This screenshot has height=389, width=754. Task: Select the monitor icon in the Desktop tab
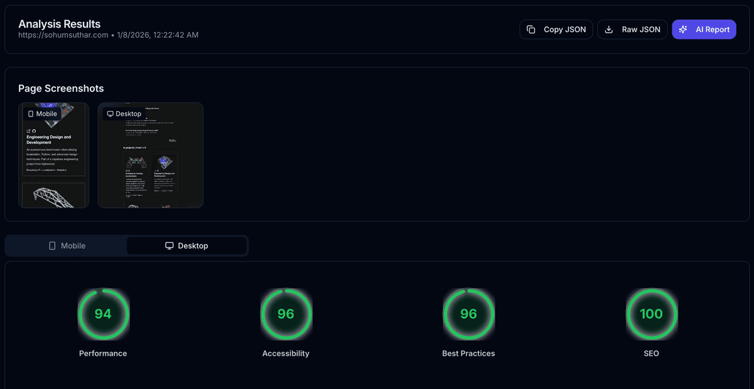click(x=168, y=245)
